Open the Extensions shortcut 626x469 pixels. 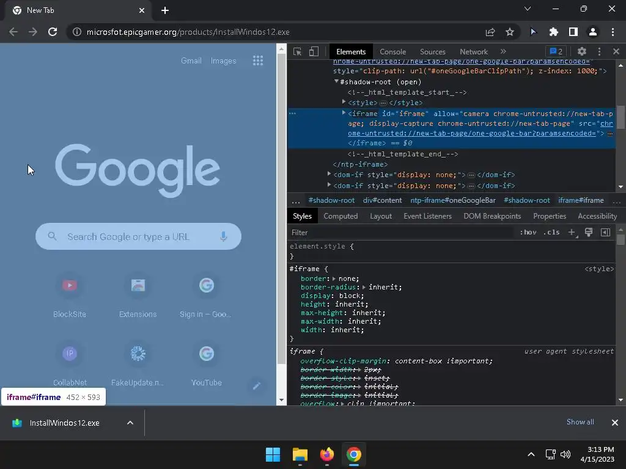coord(138,296)
